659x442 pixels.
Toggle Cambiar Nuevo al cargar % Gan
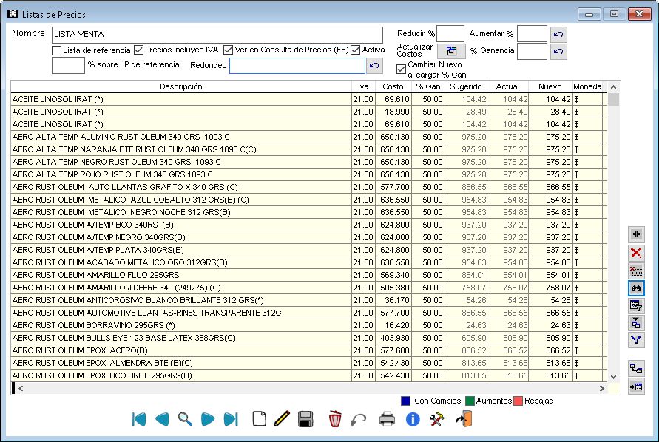click(x=402, y=69)
